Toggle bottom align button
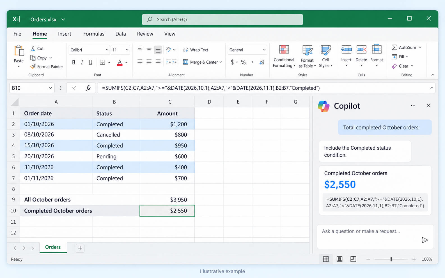The width and height of the screenshot is (445, 278). click(x=158, y=50)
